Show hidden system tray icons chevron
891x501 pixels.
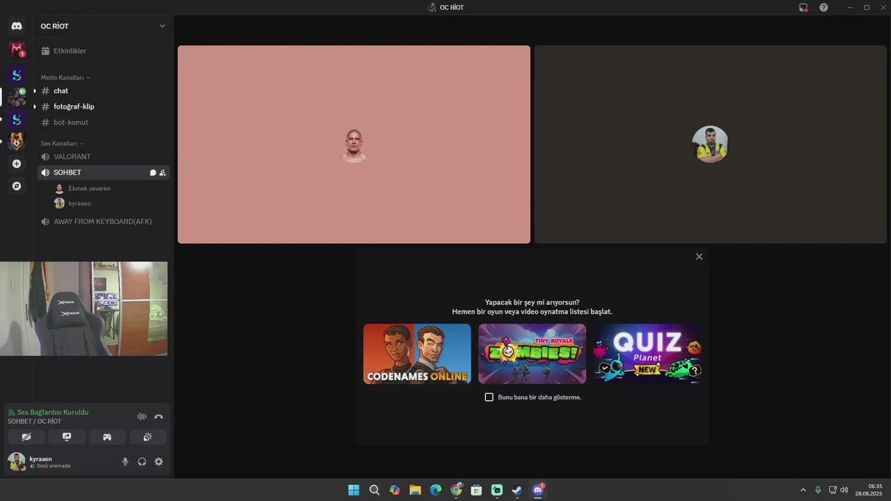[x=803, y=490]
